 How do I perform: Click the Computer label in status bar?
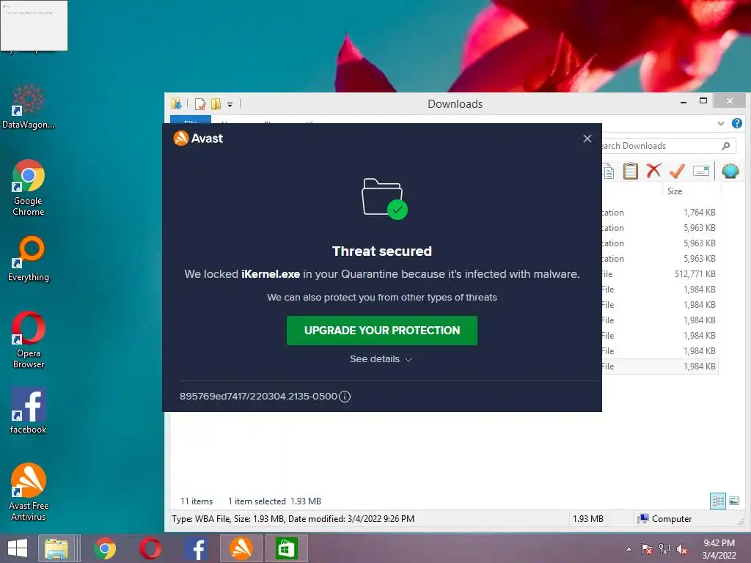tap(672, 519)
